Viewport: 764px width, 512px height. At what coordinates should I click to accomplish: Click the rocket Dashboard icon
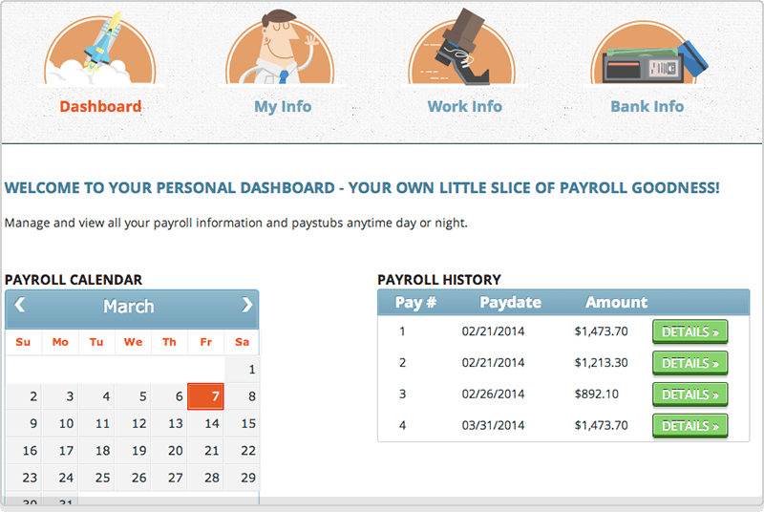pos(100,49)
